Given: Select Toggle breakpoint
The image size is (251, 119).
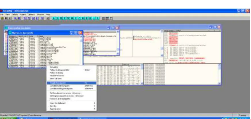Looking at the screenshot, I should pos(71,83).
